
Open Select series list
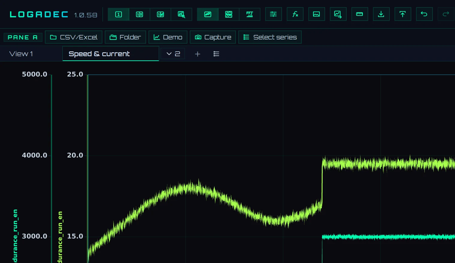pos(270,37)
